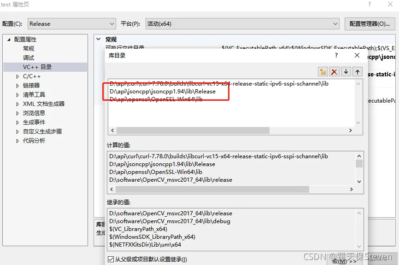
Task: Move the selected directory up with arrow icon
Action: 357,72
